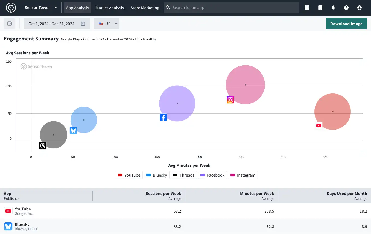Viewport: 371px width, 234px height.
Task: Open the Sensor Tower product dropdown
Action: point(41,8)
